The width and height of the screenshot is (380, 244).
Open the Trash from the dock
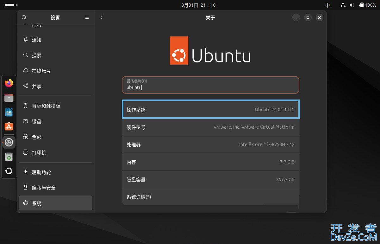[x=9, y=157]
